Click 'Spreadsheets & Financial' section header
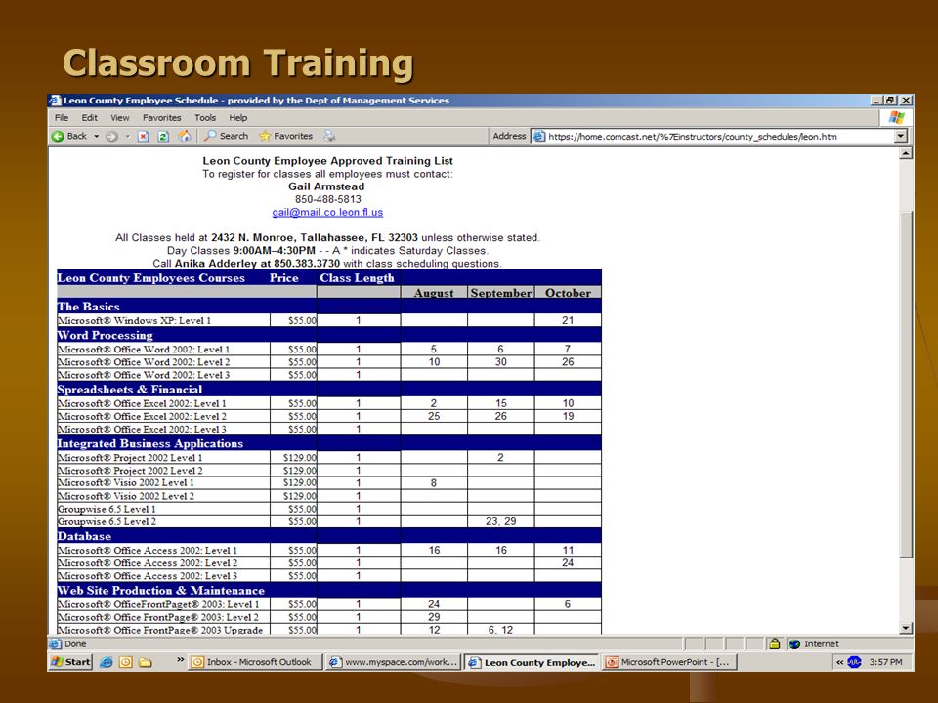This screenshot has height=703, width=938. tap(129, 390)
